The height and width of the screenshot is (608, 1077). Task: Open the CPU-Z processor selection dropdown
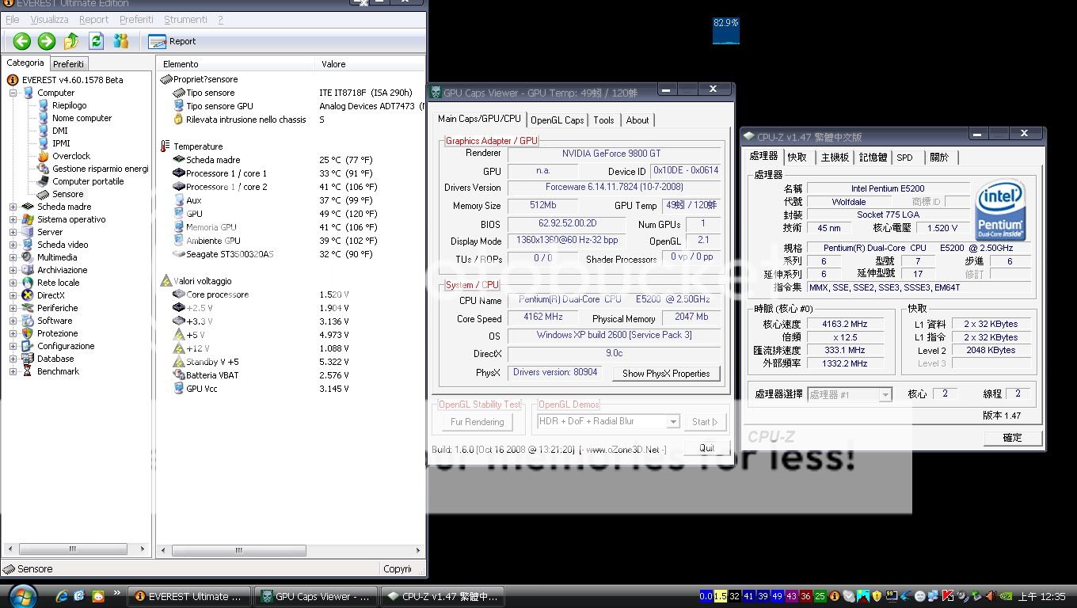coord(885,394)
